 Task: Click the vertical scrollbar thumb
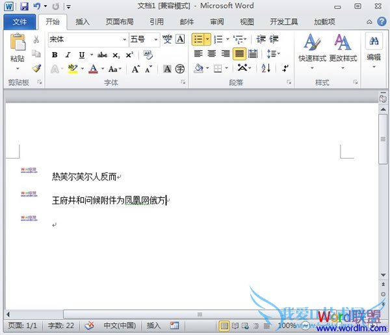(x=383, y=139)
